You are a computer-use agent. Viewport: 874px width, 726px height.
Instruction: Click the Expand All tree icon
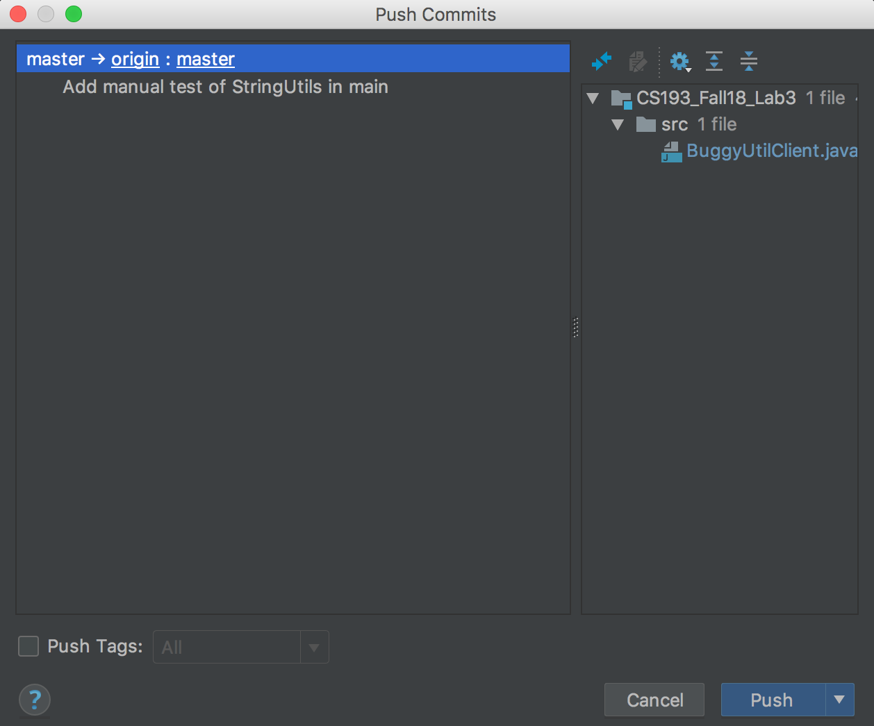(714, 61)
